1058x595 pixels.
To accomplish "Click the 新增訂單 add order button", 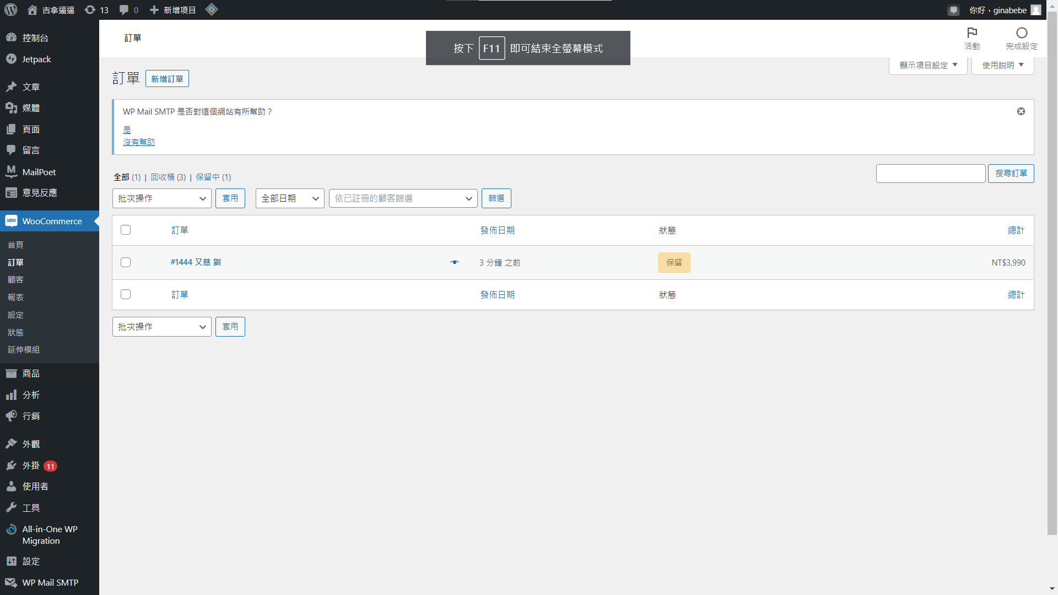I will pos(167,79).
